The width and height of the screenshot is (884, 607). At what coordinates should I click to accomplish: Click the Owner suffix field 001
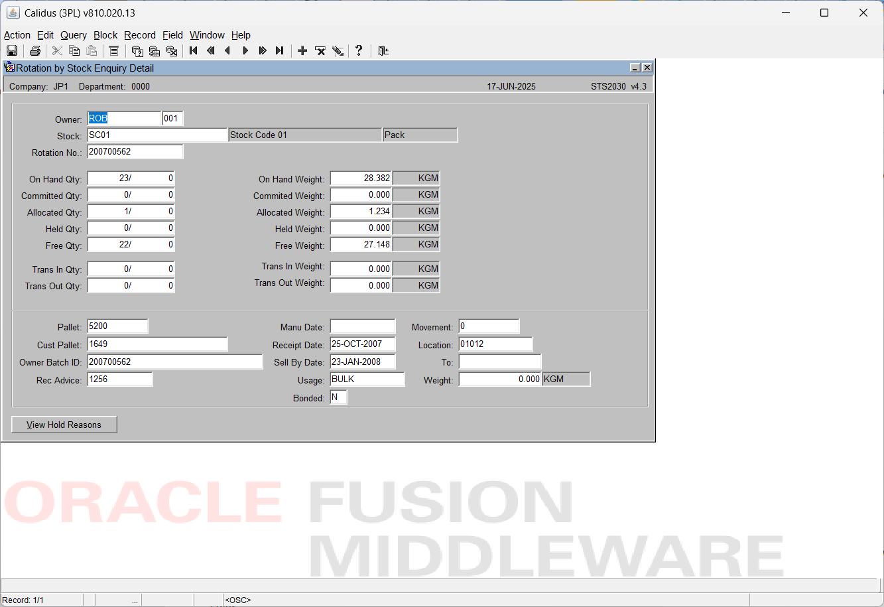[172, 119]
